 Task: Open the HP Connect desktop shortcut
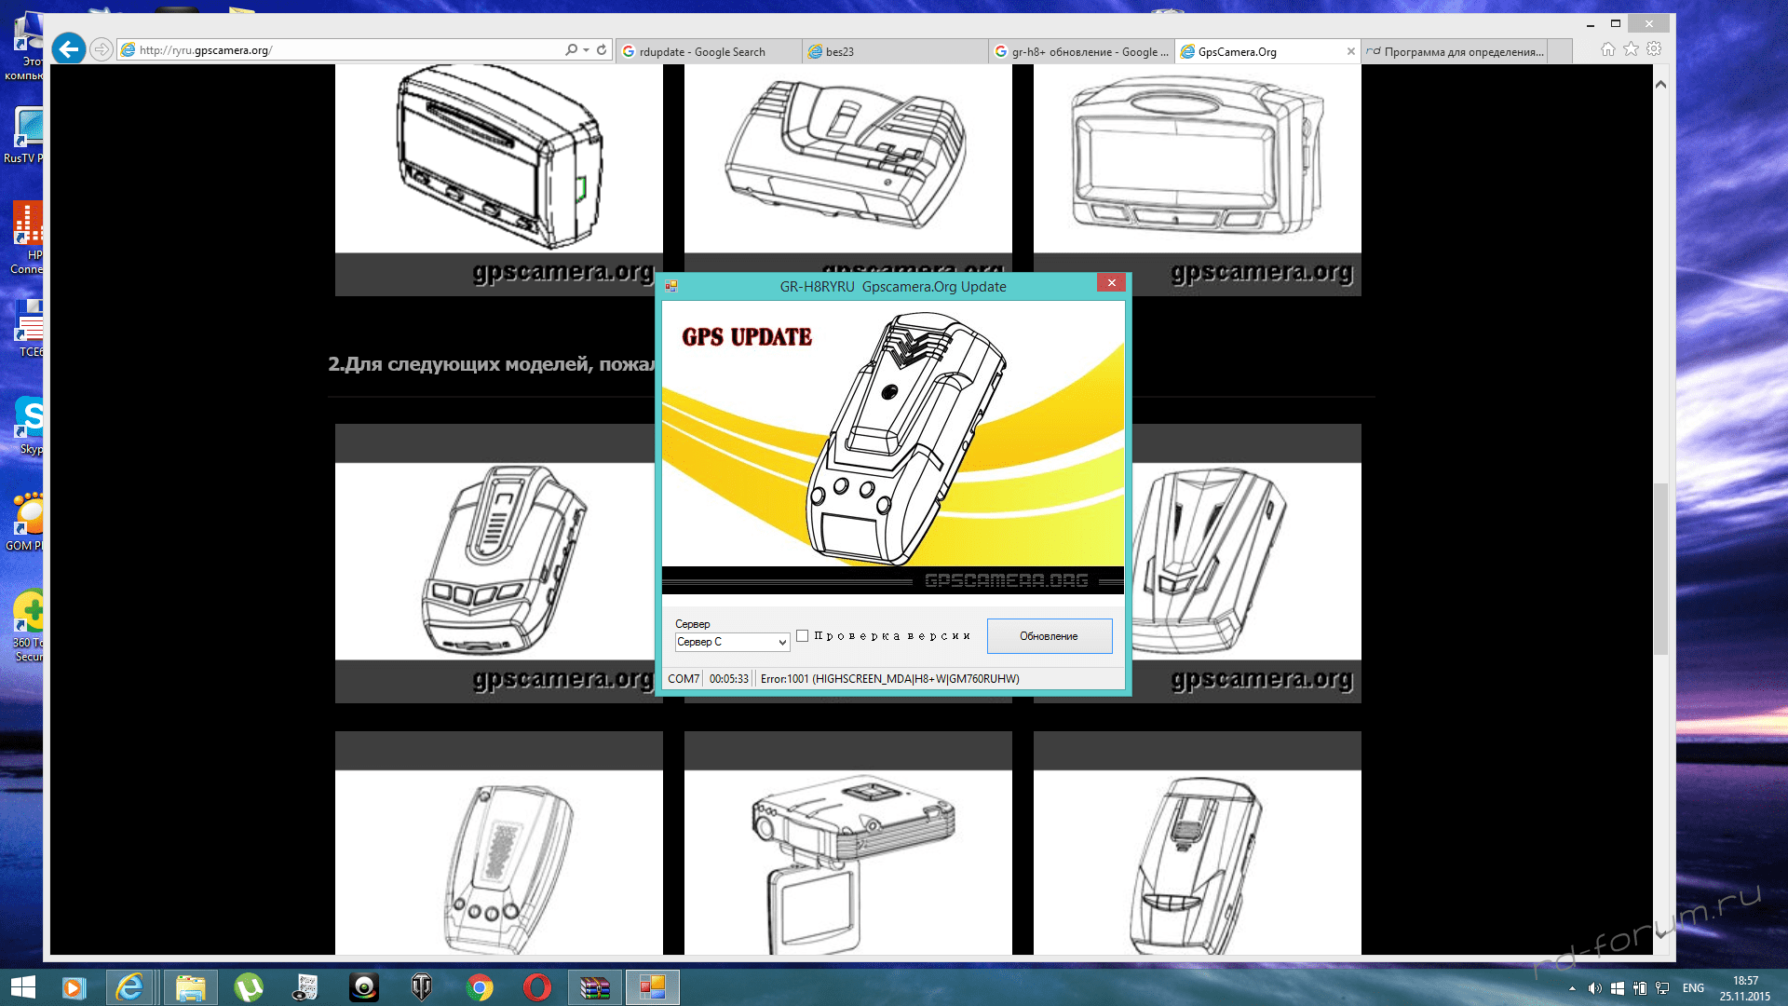coord(27,238)
